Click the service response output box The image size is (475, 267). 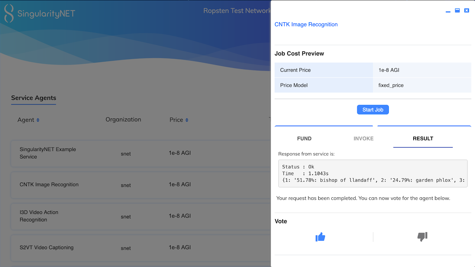click(x=373, y=173)
